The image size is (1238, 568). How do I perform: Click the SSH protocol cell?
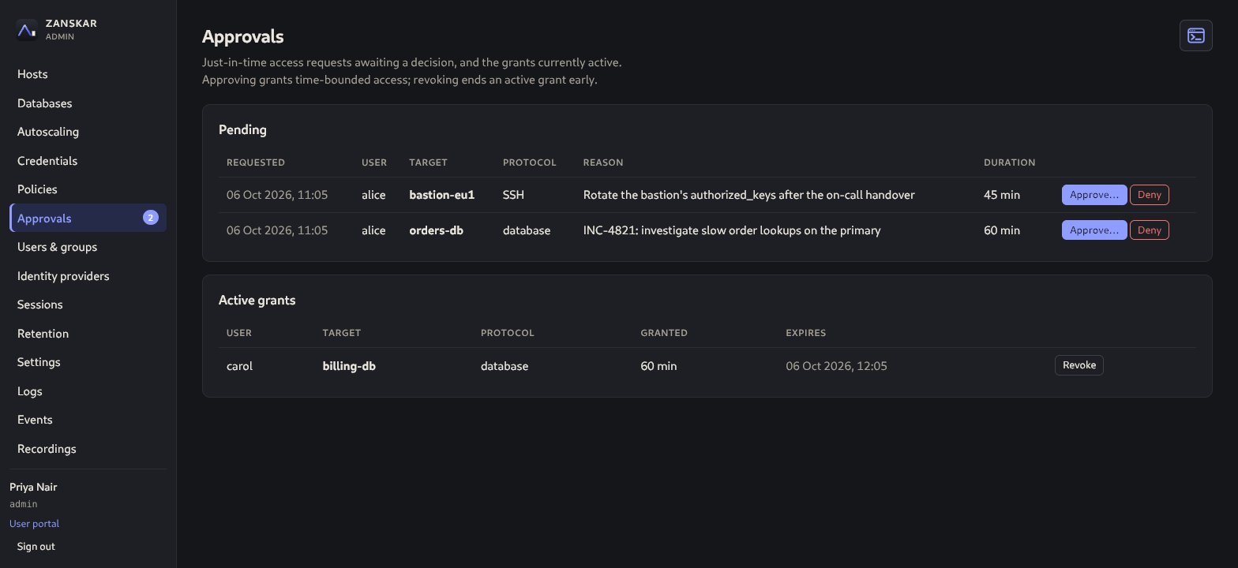coord(513,195)
